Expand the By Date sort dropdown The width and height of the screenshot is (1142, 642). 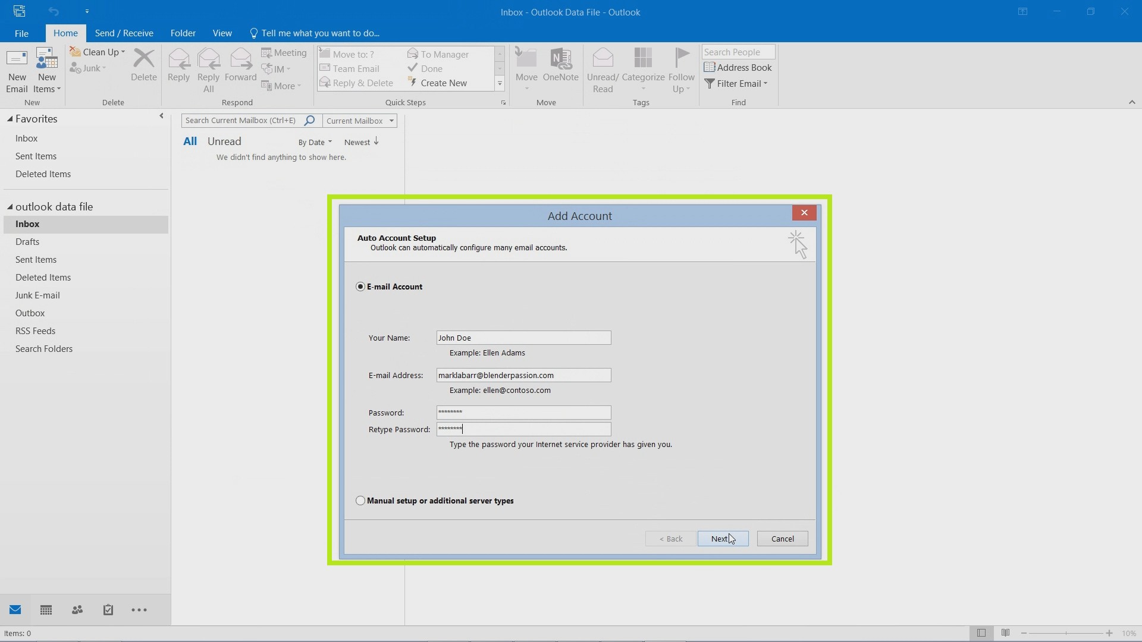coord(313,142)
